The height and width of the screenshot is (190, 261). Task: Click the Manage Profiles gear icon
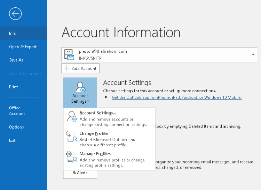72,157
